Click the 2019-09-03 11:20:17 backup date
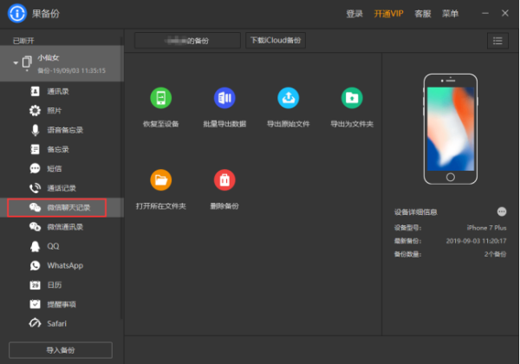The width and height of the screenshot is (520, 364). click(x=476, y=241)
